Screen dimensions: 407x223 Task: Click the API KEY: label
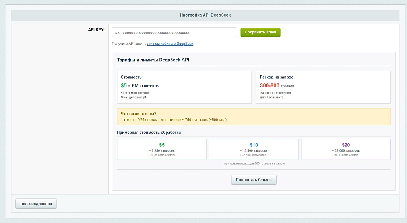96,30
